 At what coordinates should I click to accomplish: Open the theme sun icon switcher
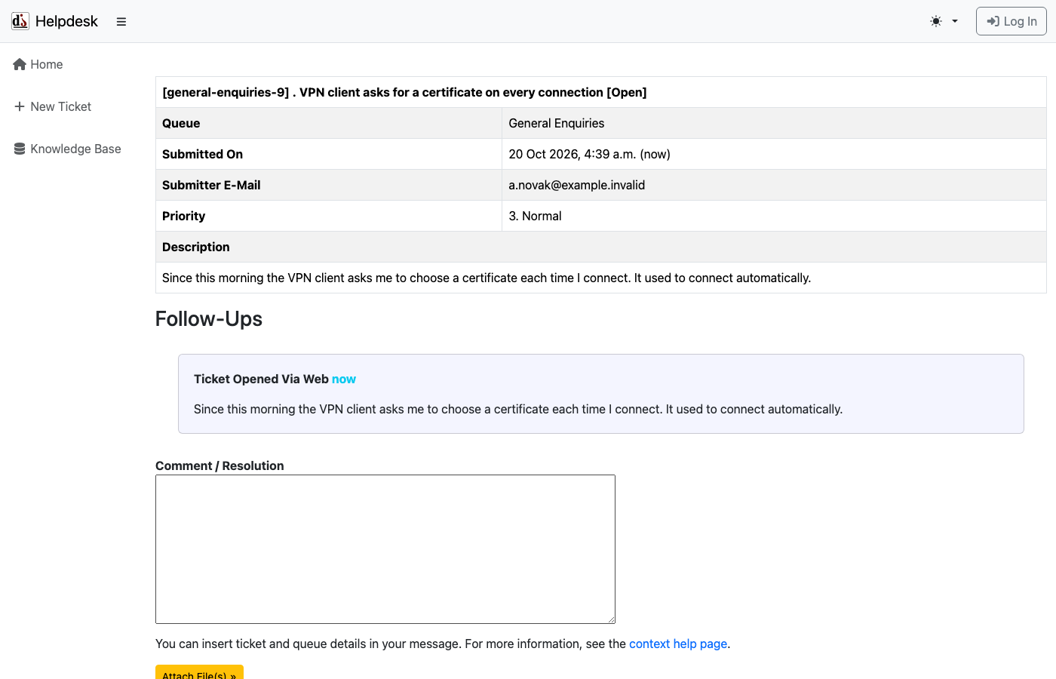click(x=936, y=21)
